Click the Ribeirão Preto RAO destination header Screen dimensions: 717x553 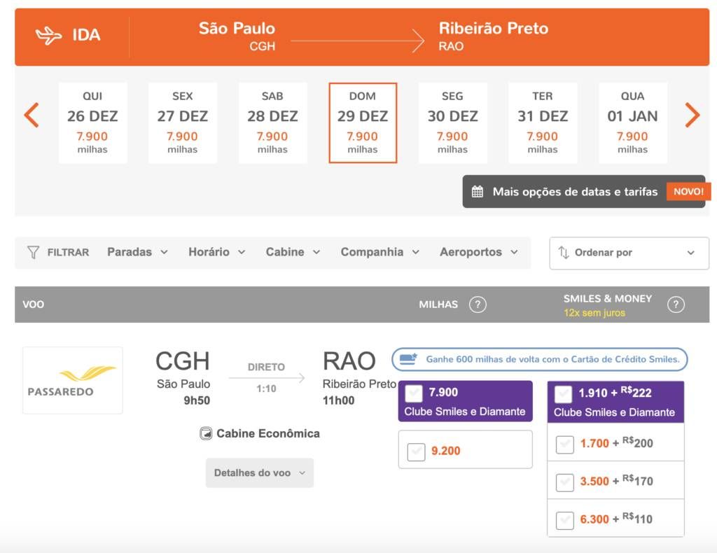494,36
